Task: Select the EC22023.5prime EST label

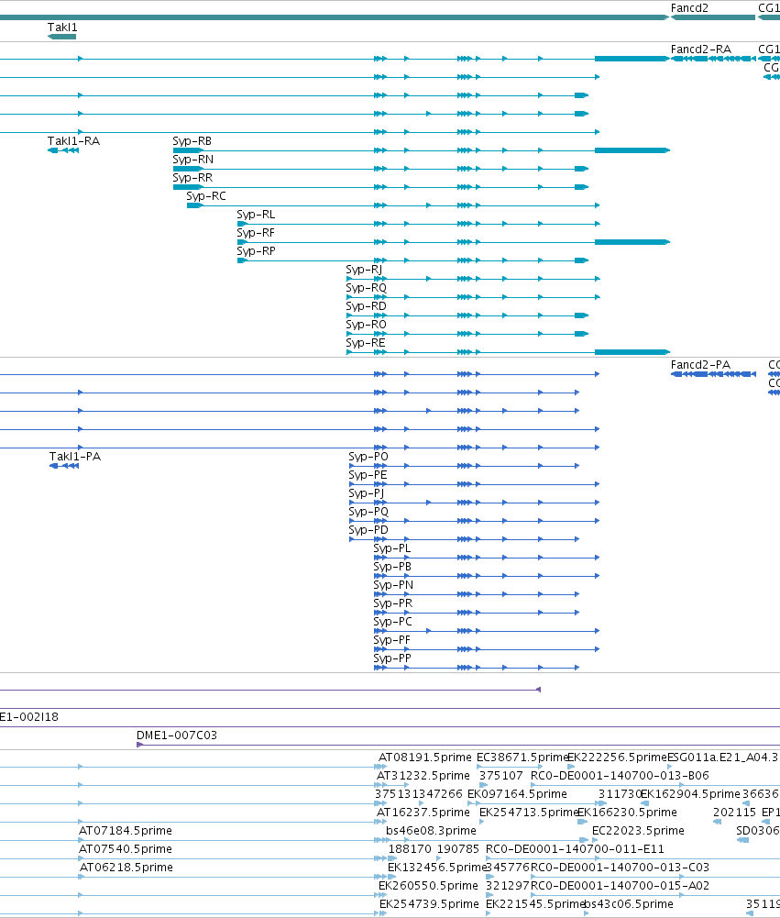Action: pos(639,831)
